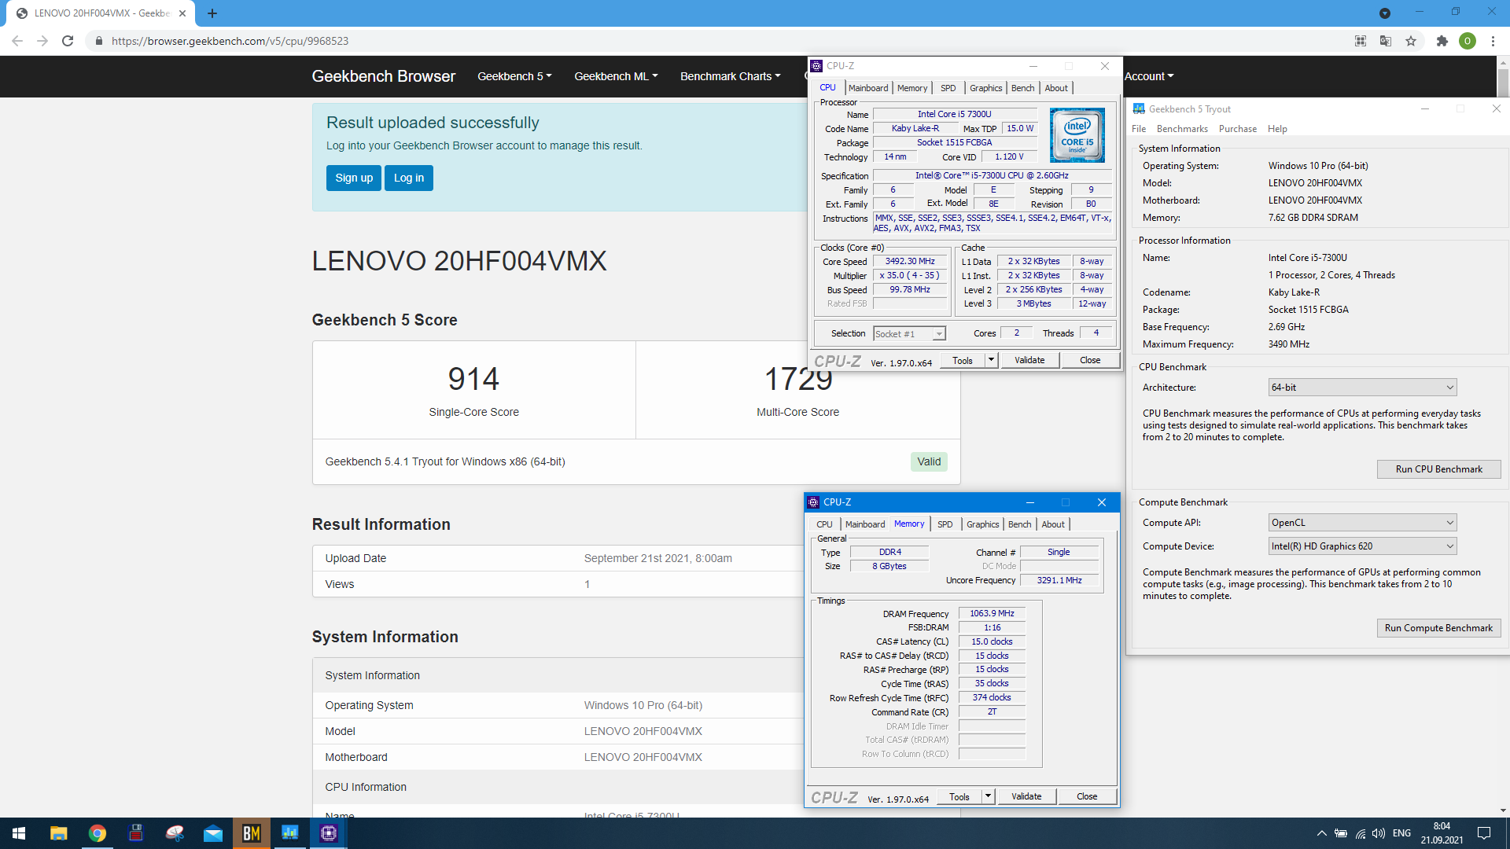Open the Windows Start menu
Viewport: 1510px width, 849px height.
click(x=19, y=833)
